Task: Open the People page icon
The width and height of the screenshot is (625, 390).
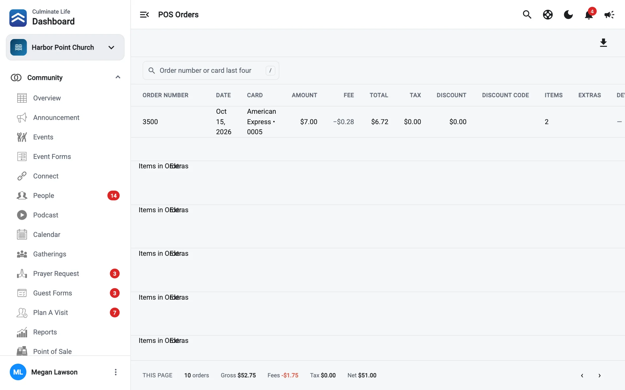Action: (x=22, y=196)
